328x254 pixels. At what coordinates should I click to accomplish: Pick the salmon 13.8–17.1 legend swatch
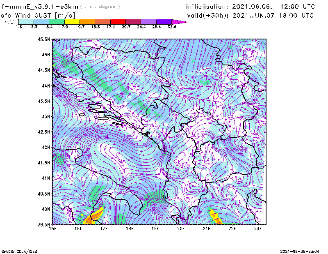click(103, 22)
